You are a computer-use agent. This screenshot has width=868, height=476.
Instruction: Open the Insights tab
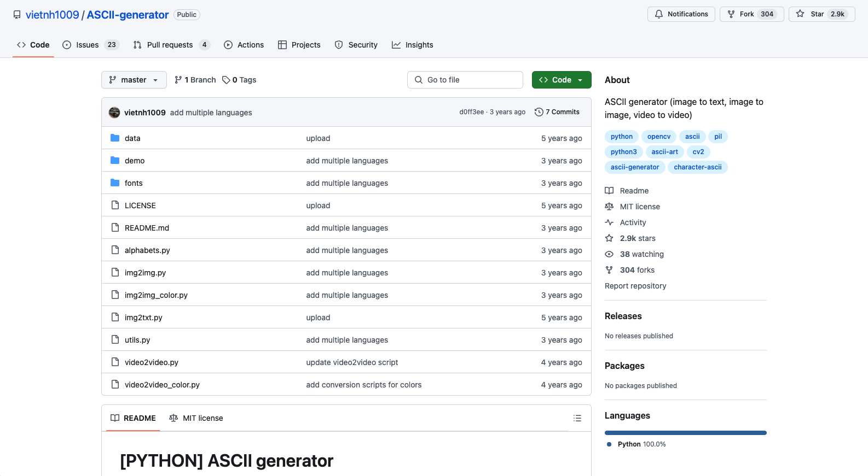tap(413, 45)
